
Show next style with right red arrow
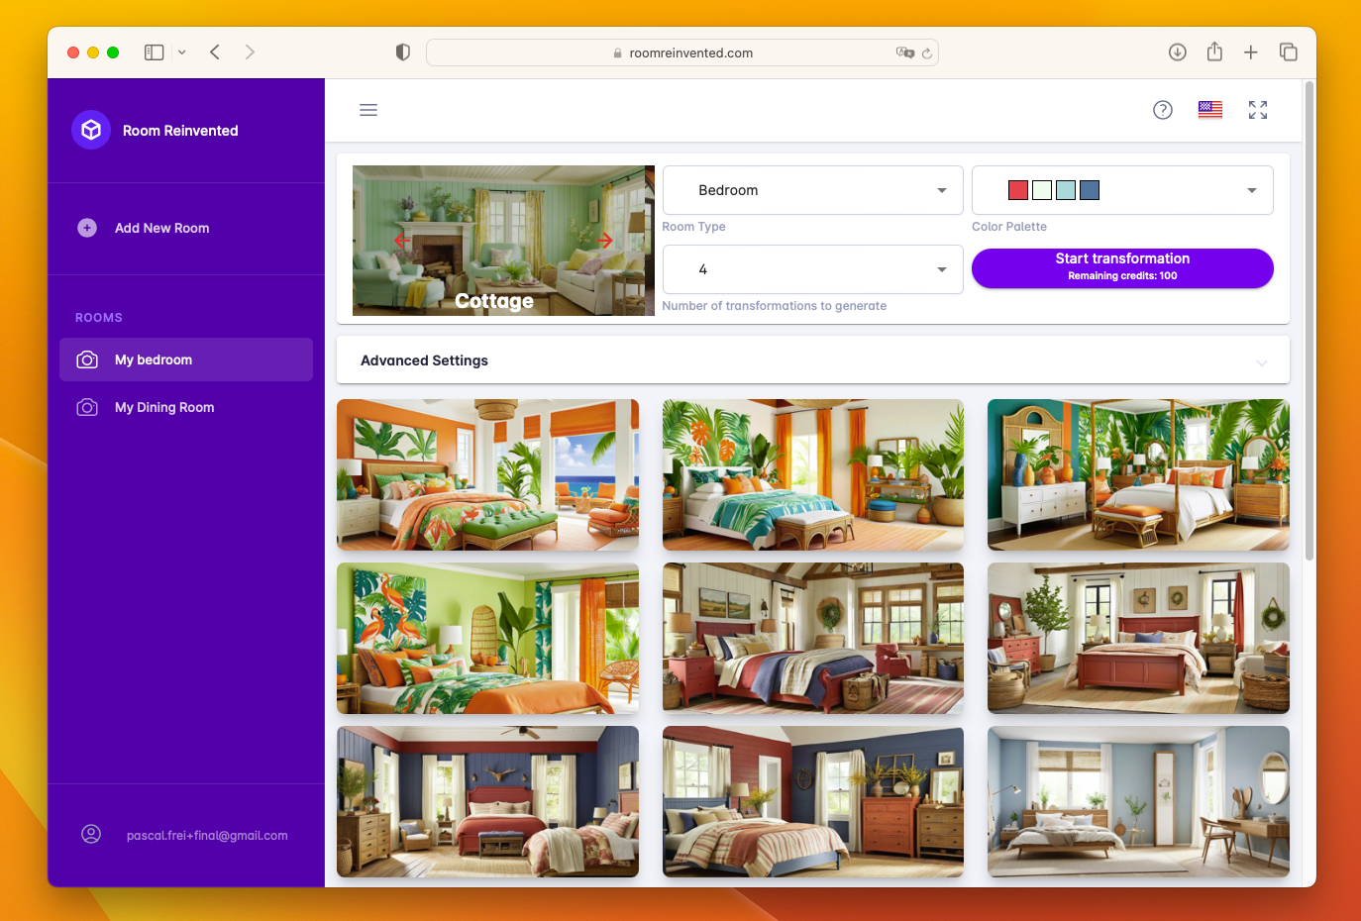point(604,241)
